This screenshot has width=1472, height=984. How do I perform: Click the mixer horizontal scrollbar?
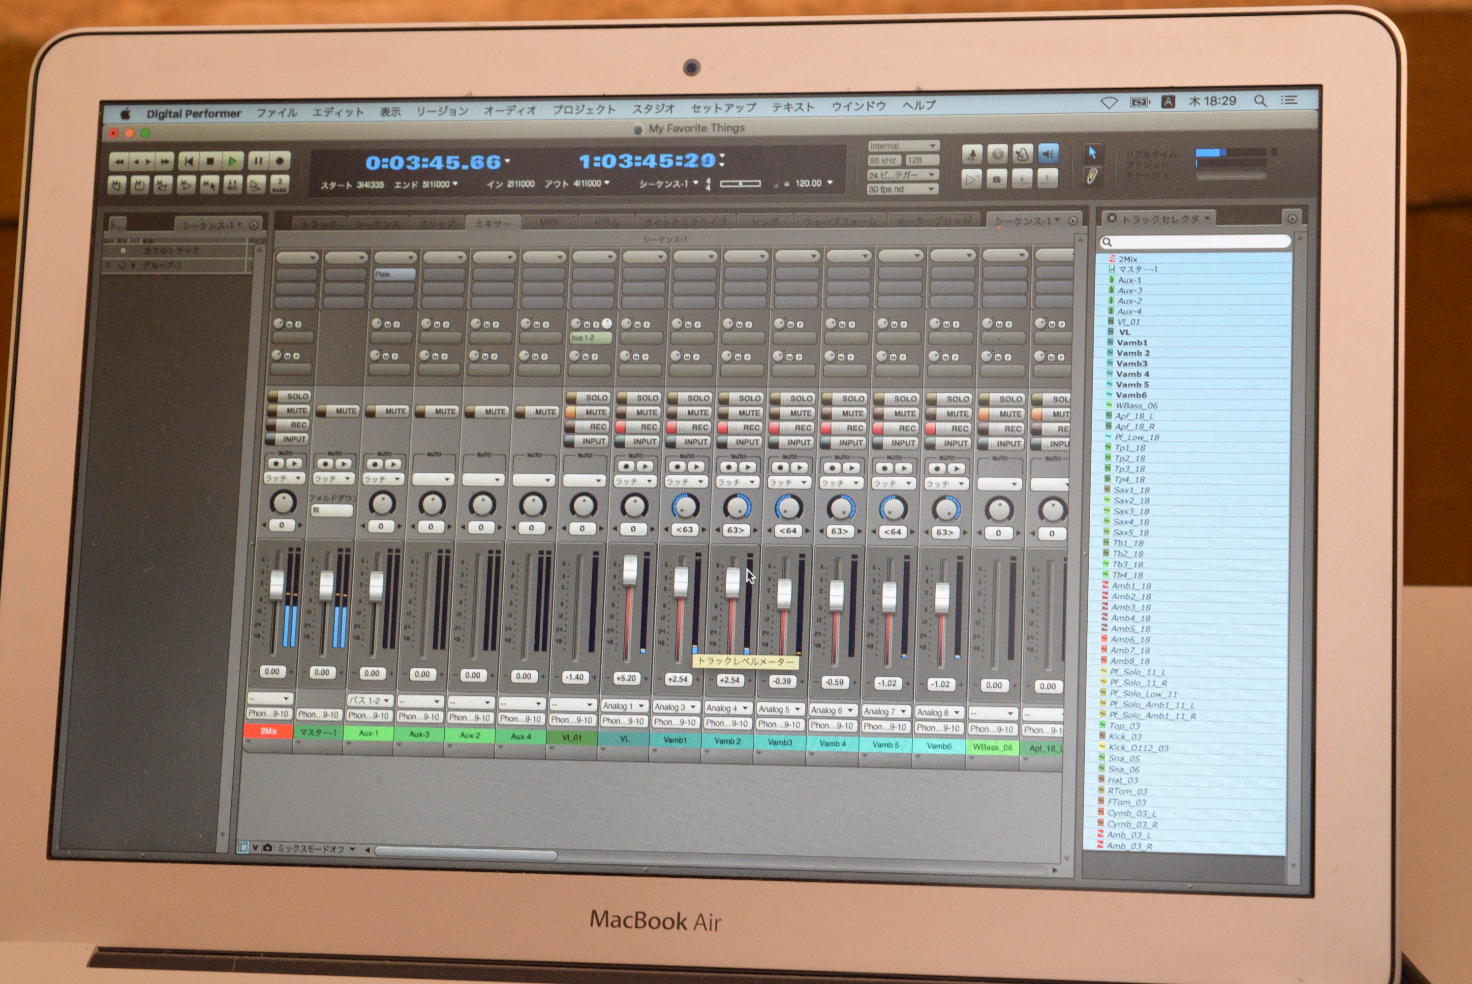click(465, 854)
